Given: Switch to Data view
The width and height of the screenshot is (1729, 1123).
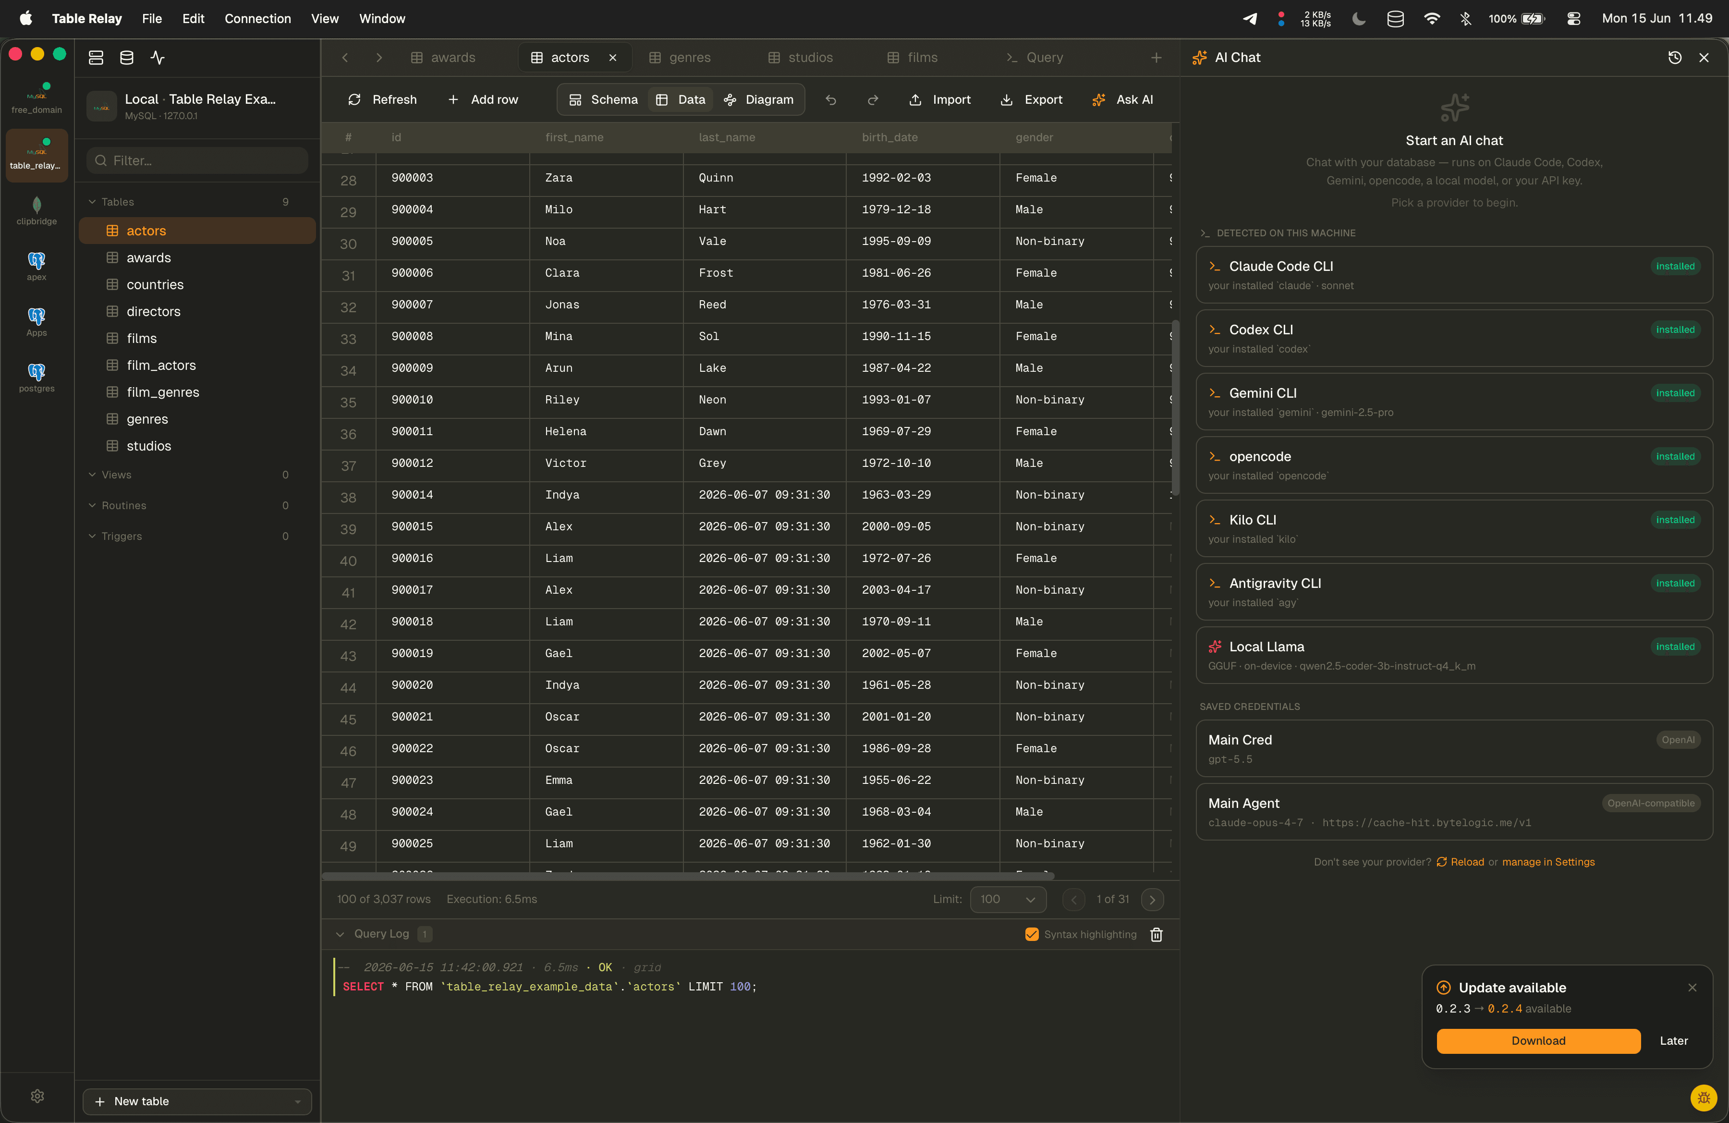Looking at the screenshot, I should [x=681, y=99].
